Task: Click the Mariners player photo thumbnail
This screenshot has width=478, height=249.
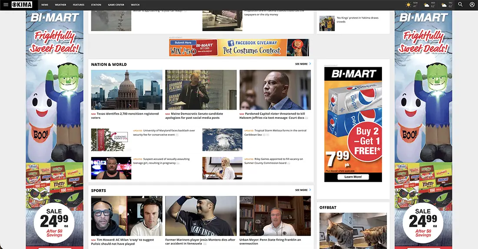Action: pyautogui.click(x=201, y=216)
